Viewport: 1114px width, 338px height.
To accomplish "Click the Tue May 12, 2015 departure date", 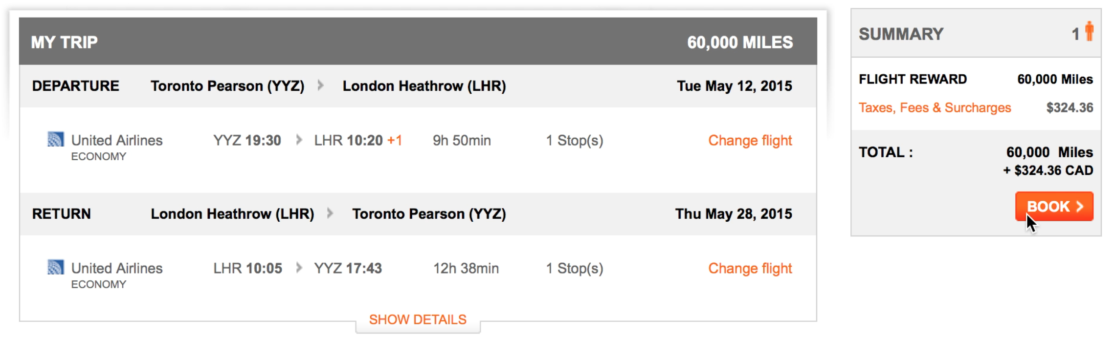I will [735, 86].
